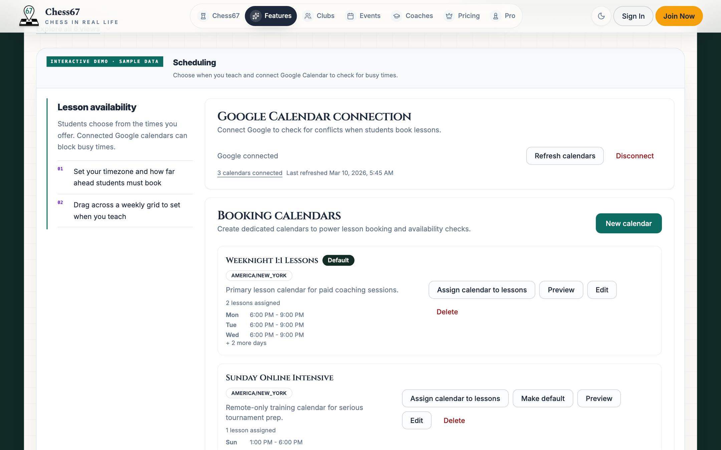The width and height of the screenshot is (721, 450).
Task: Click the crown icon next to Pricing
Action: tap(449, 16)
